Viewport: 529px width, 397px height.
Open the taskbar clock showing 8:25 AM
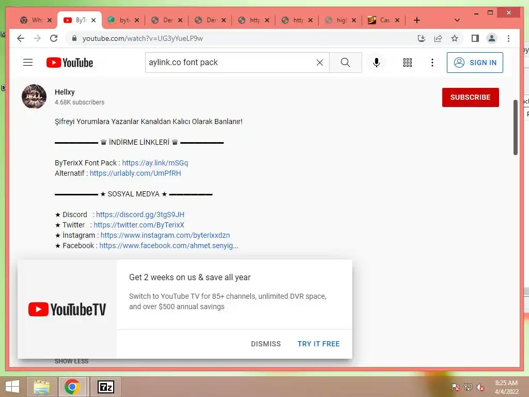506,387
